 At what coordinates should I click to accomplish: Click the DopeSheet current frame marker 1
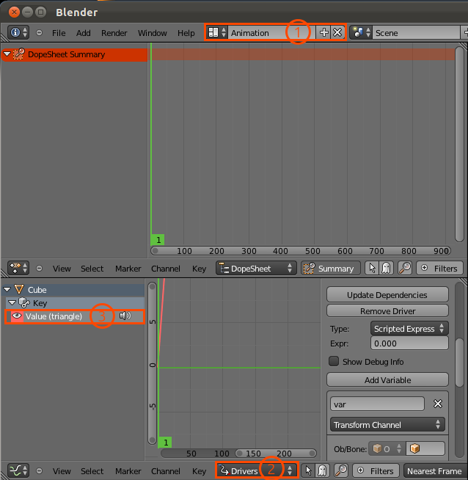158,240
